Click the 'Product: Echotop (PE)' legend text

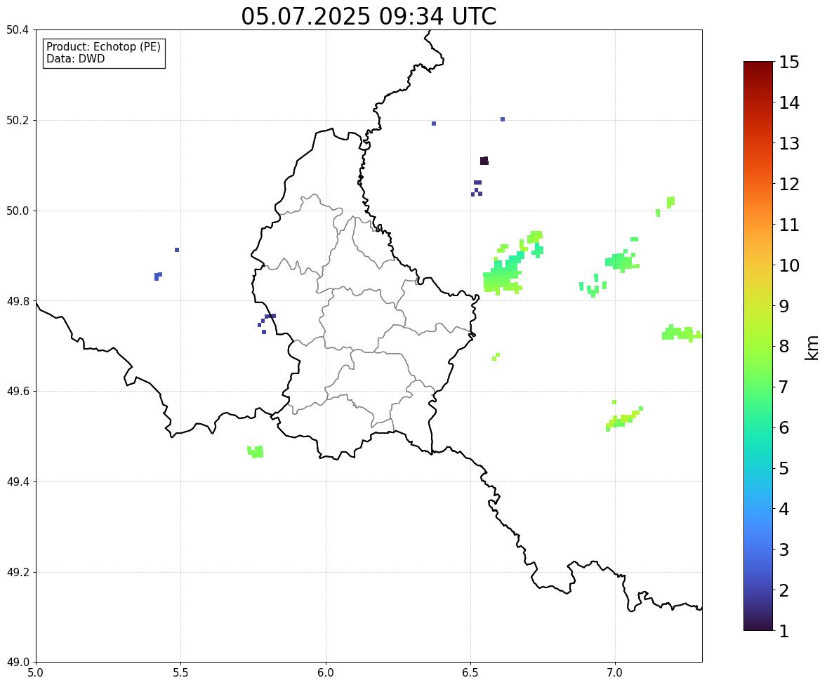pyautogui.click(x=103, y=47)
